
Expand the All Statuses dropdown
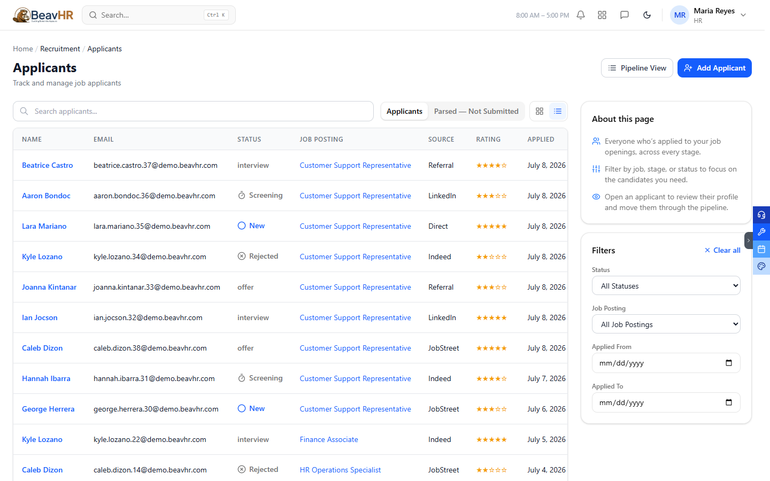[666, 285]
